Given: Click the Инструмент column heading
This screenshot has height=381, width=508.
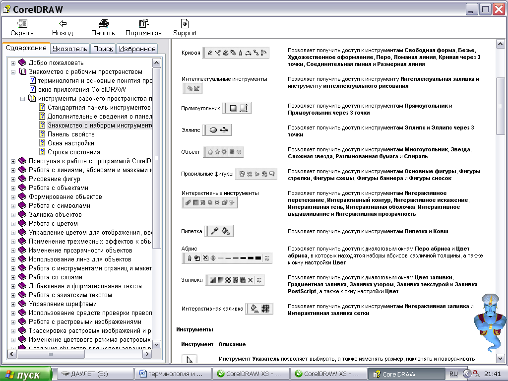Looking at the screenshot, I should [x=197, y=344].
